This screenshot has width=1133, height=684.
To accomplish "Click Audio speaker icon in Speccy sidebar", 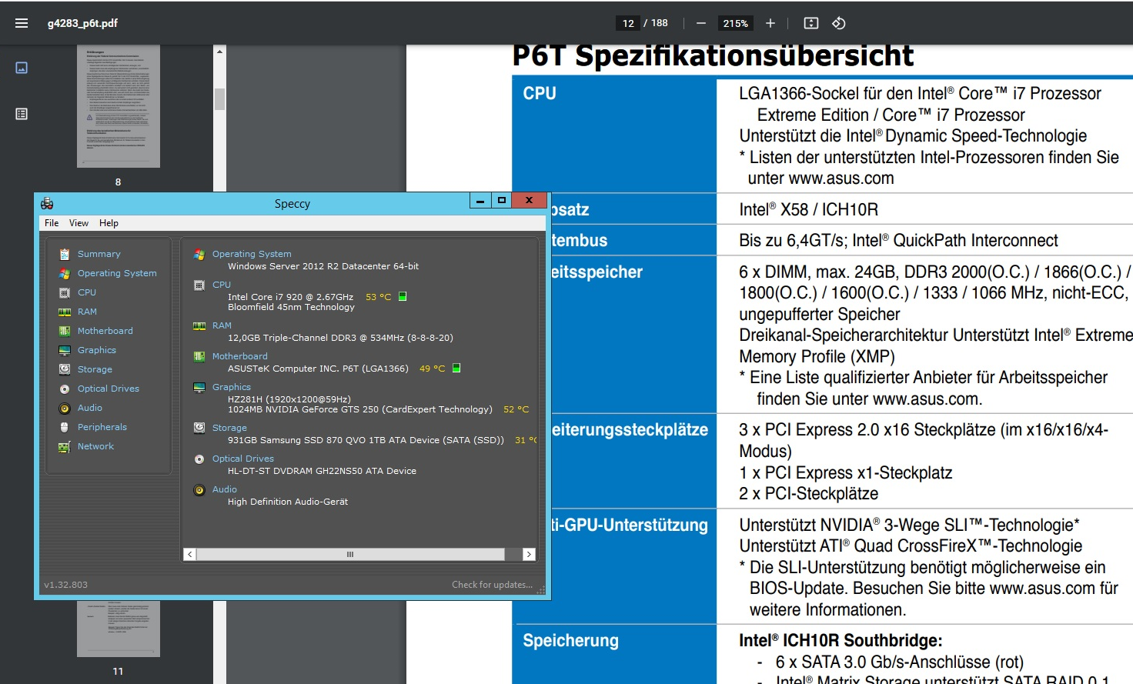I will tap(65, 408).
